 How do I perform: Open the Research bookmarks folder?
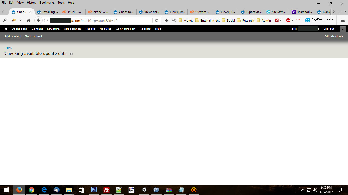click(246, 20)
